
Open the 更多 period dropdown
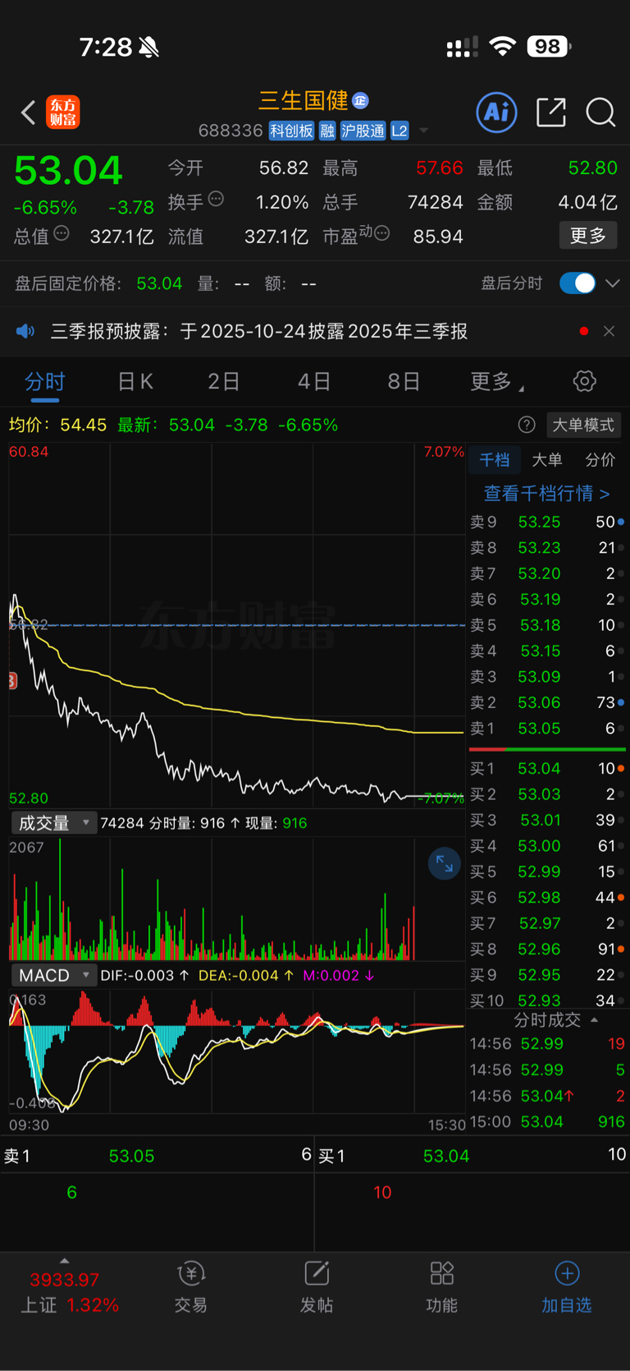[x=497, y=381]
